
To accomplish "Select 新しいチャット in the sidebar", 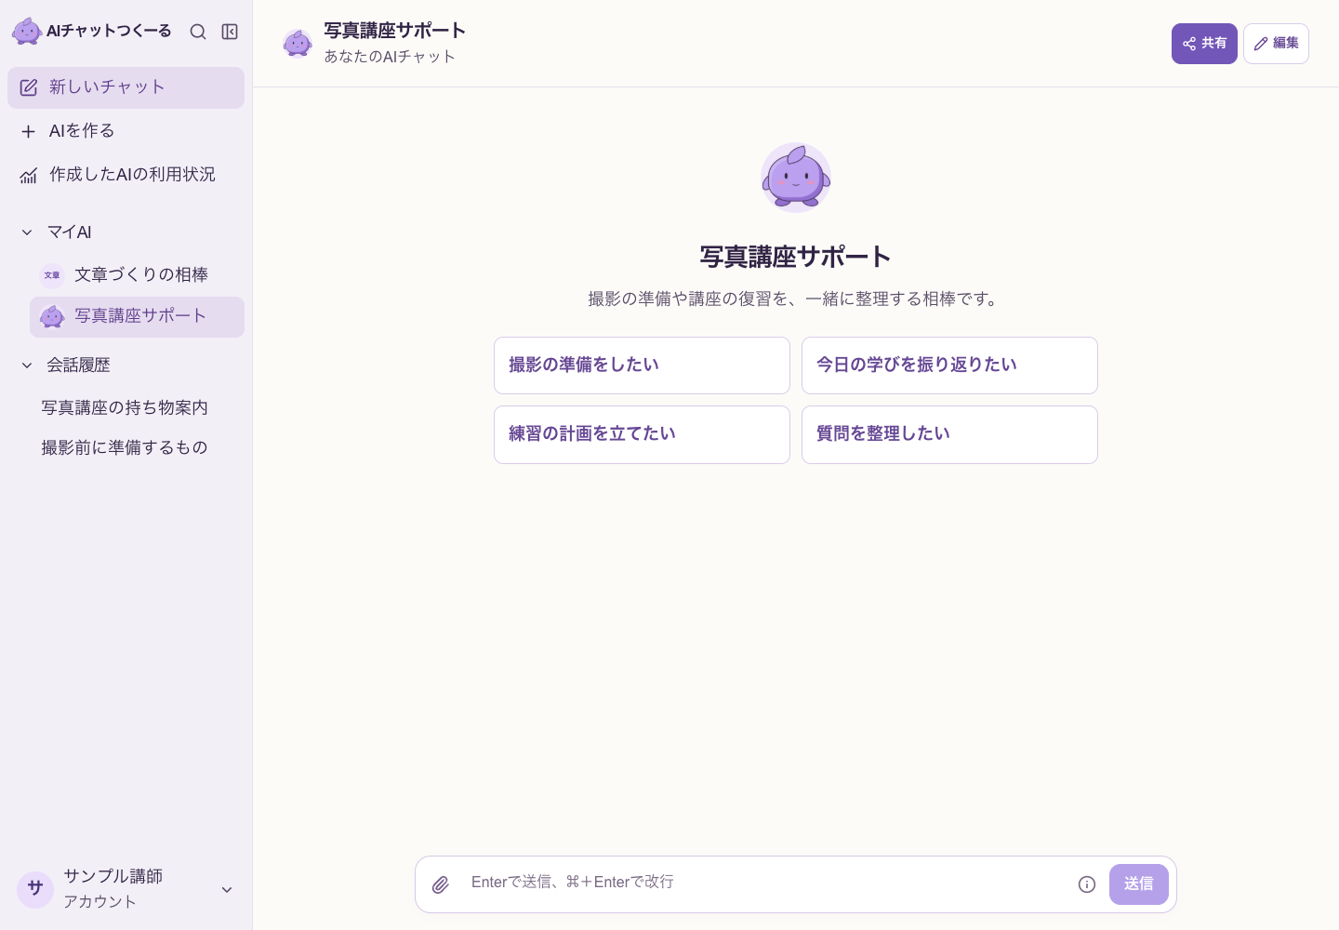I will point(126,87).
